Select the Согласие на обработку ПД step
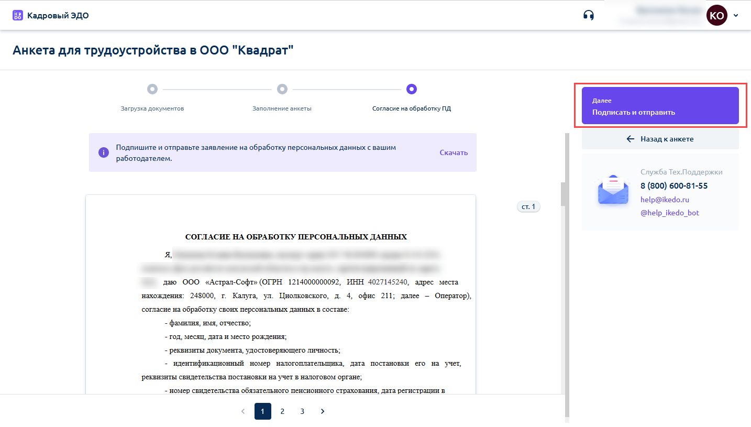The height and width of the screenshot is (427, 751). click(x=412, y=89)
